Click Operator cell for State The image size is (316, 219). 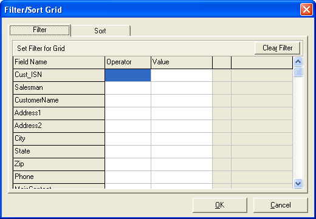128,152
